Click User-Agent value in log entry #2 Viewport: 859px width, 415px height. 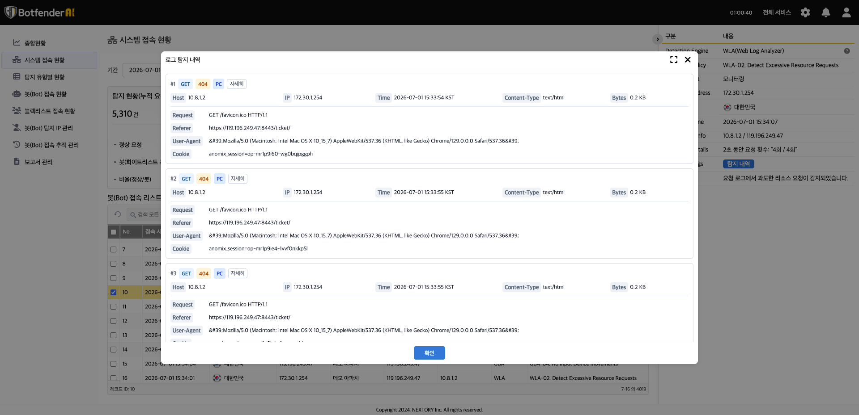click(364, 235)
